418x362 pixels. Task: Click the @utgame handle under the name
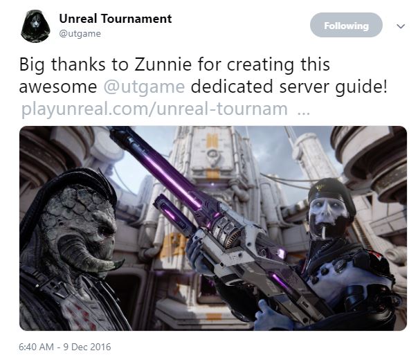click(80, 34)
